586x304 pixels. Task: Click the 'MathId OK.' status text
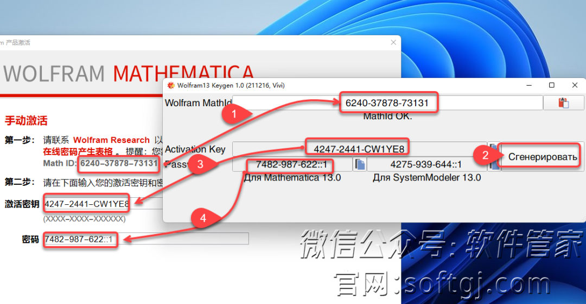[387, 116]
